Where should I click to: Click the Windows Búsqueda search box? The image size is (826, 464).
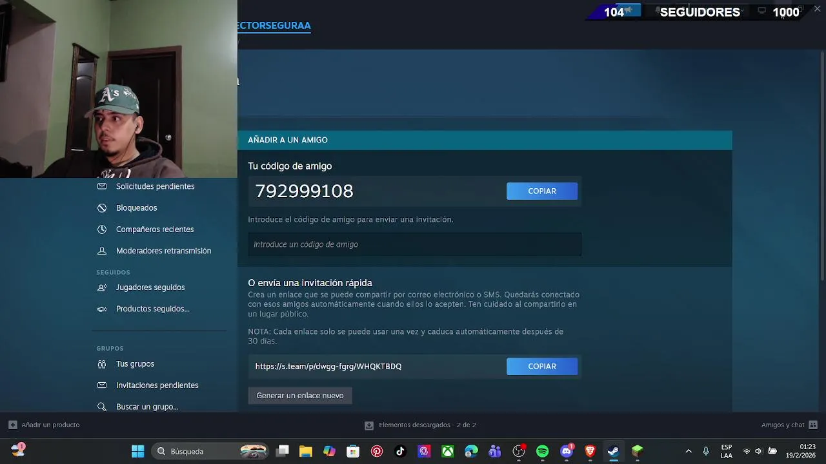pyautogui.click(x=210, y=452)
